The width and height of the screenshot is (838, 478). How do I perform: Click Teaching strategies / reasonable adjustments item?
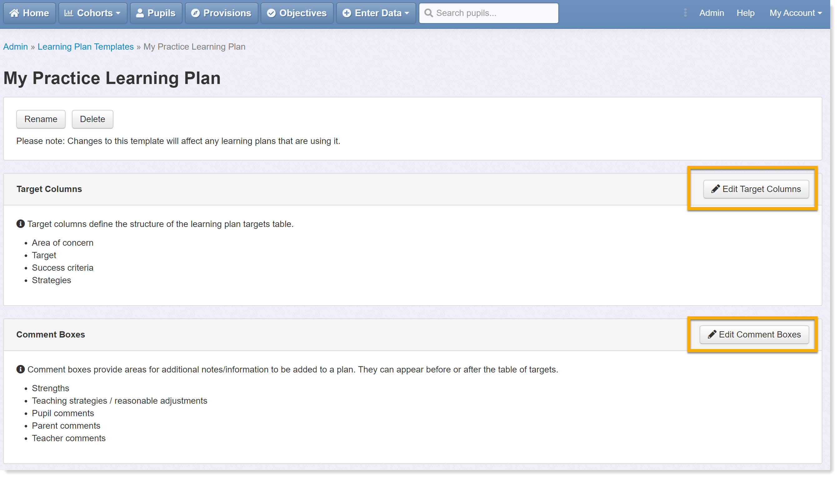tap(119, 401)
